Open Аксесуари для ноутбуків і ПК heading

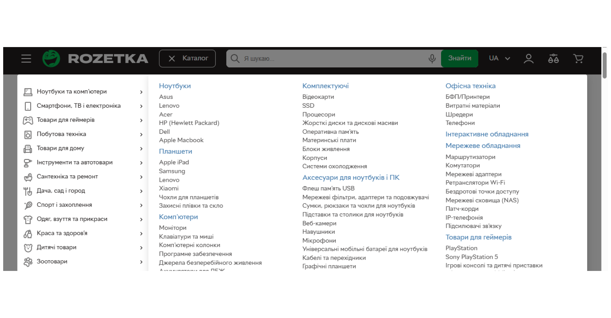(x=351, y=177)
